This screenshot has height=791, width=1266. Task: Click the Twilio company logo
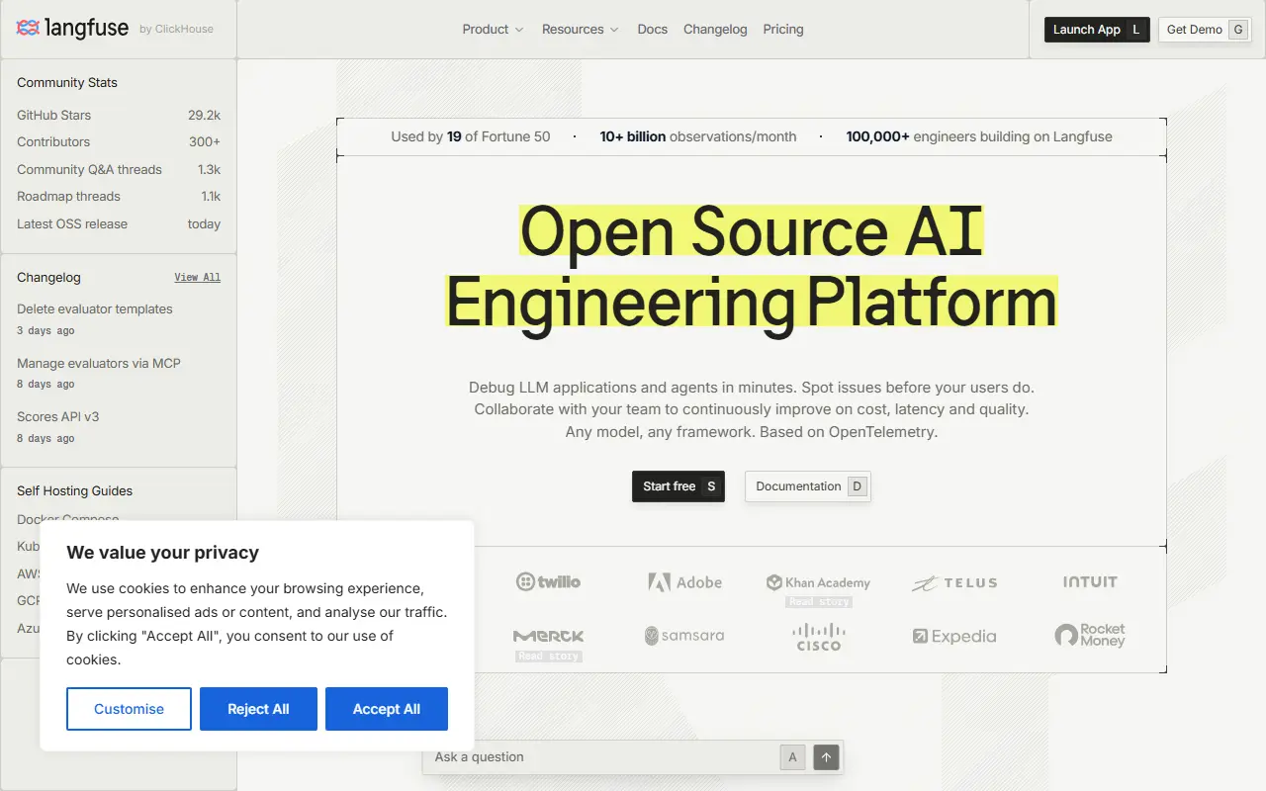548,582
